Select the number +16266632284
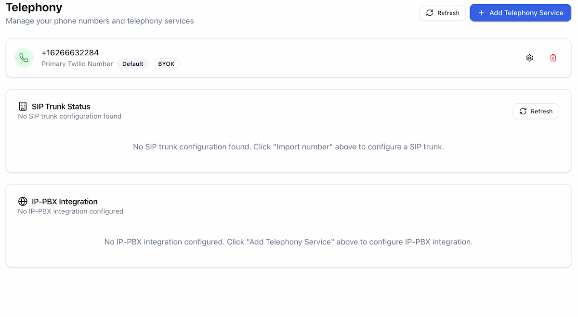 click(x=70, y=52)
